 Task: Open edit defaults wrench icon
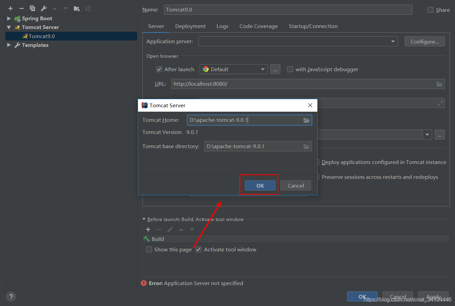click(x=44, y=8)
